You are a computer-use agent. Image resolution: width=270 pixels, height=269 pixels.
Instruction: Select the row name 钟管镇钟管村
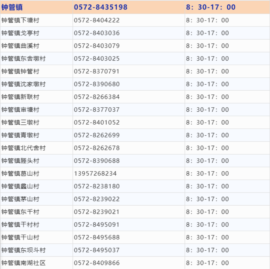(20, 71)
